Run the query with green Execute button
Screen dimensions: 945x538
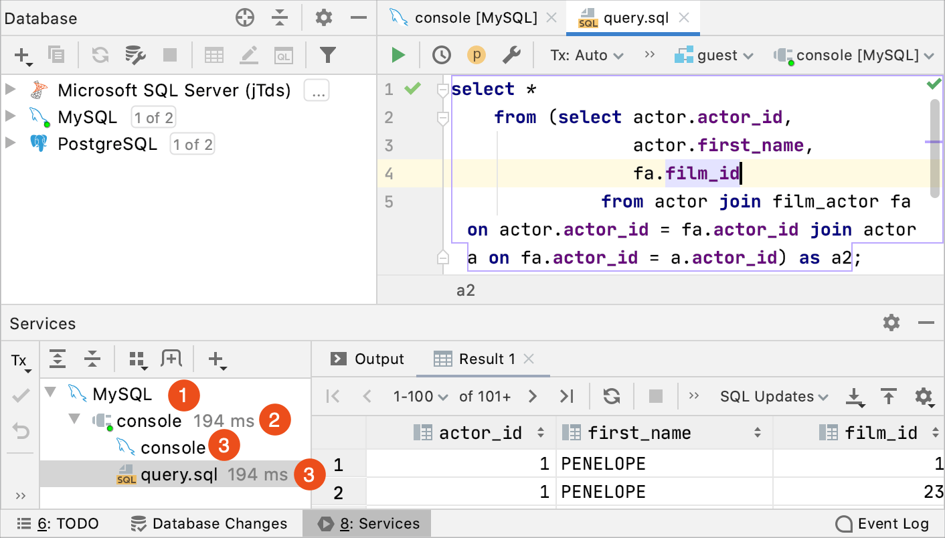pos(399,55)
